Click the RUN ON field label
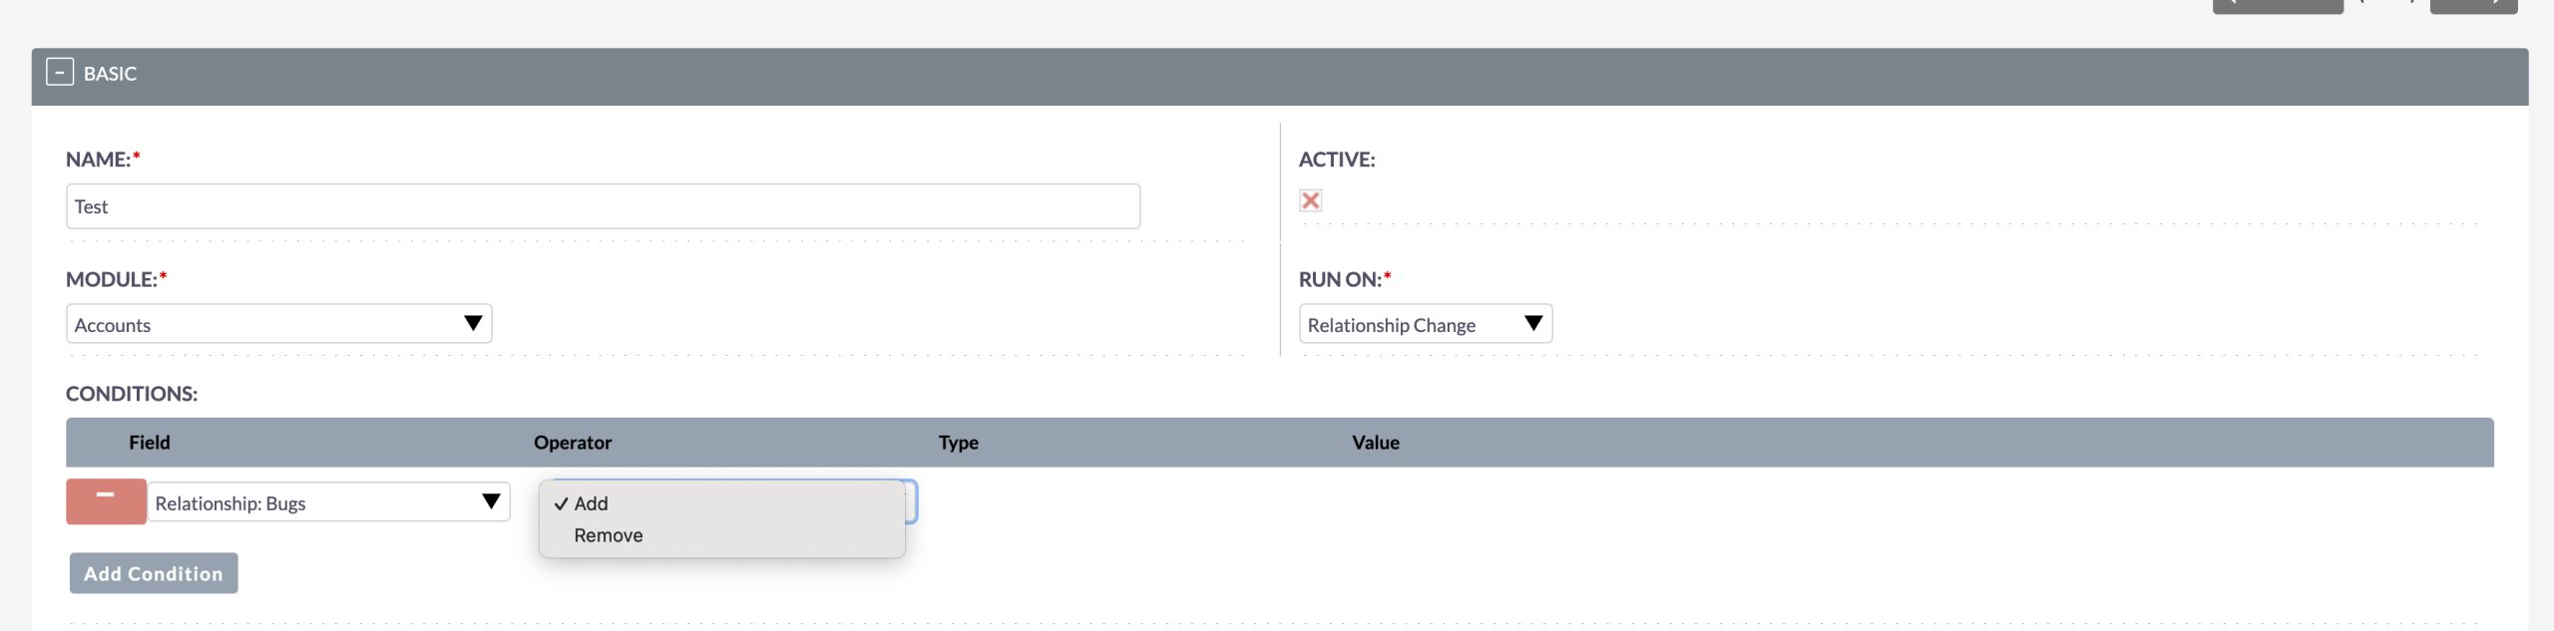2554x631 pixels. [1339, 280]
